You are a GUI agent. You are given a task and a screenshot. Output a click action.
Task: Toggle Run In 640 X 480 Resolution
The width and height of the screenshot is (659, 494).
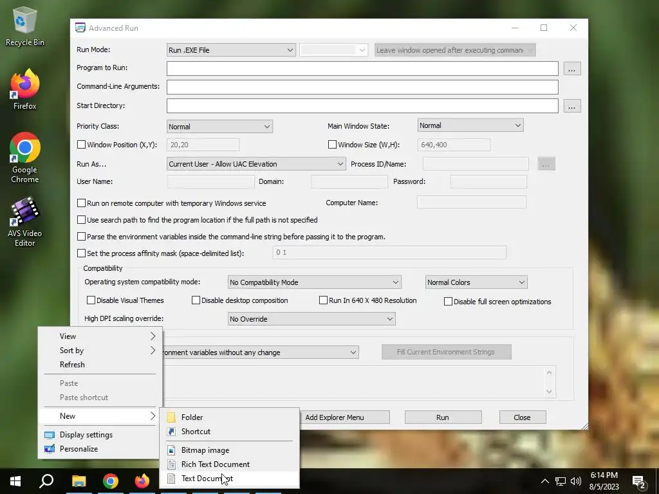pos(323,300)
